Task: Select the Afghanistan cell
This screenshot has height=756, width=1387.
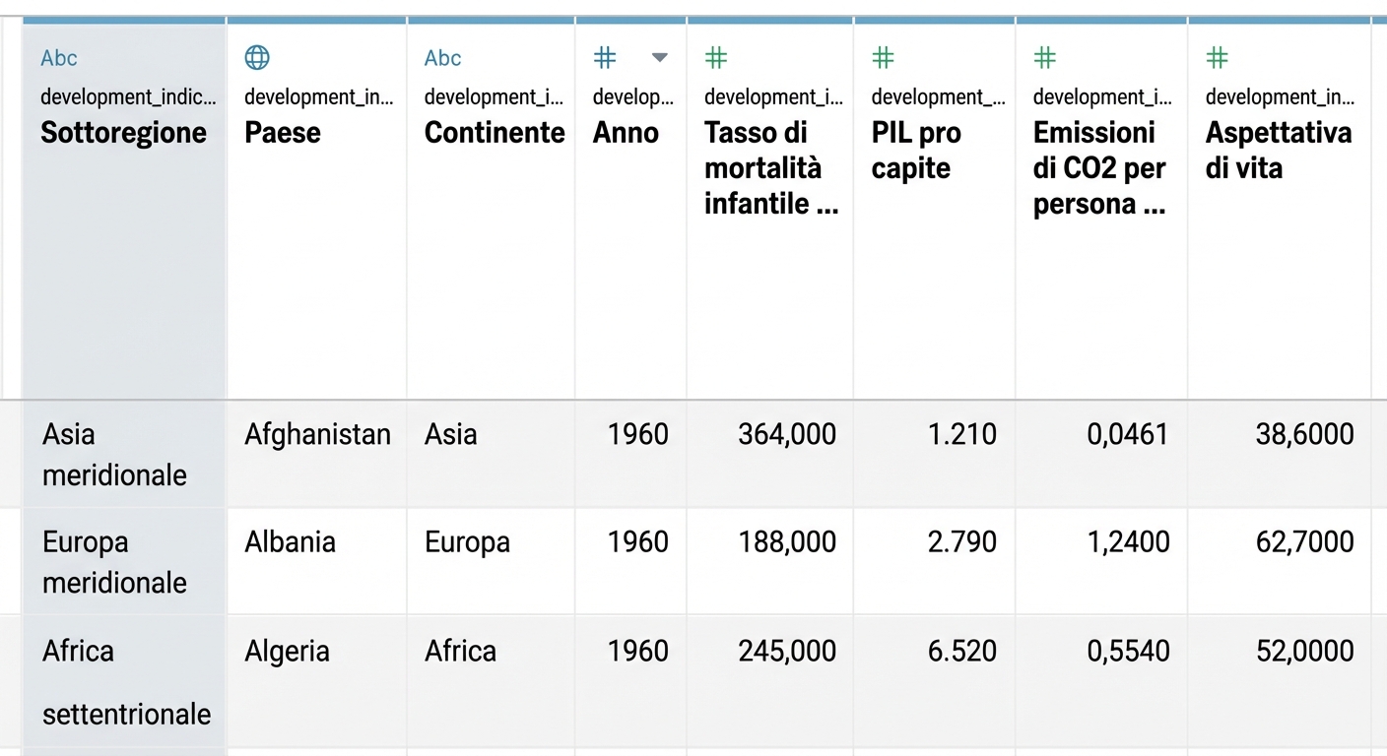Action: click(x=317, y=434)
